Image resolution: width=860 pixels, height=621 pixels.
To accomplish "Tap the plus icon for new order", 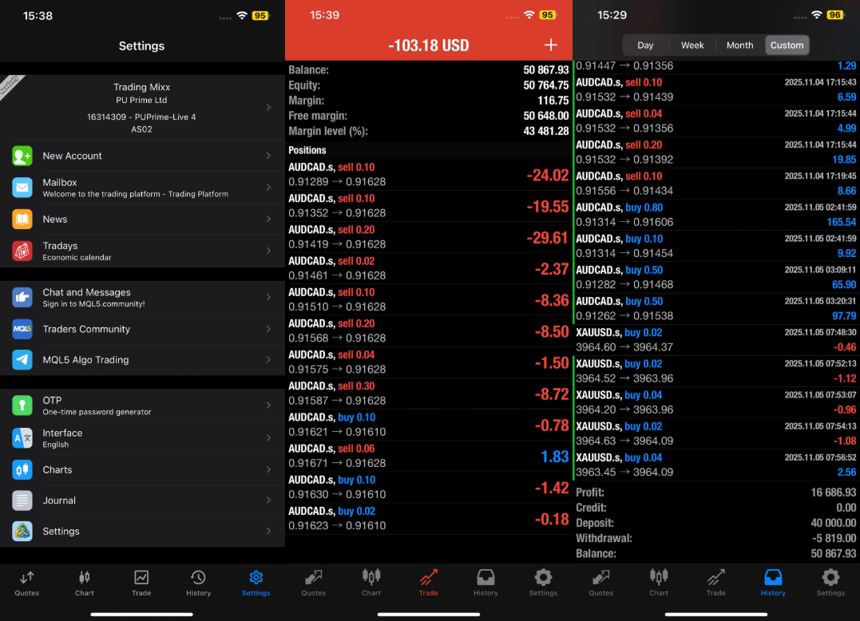I will click(x=550, y=45).
